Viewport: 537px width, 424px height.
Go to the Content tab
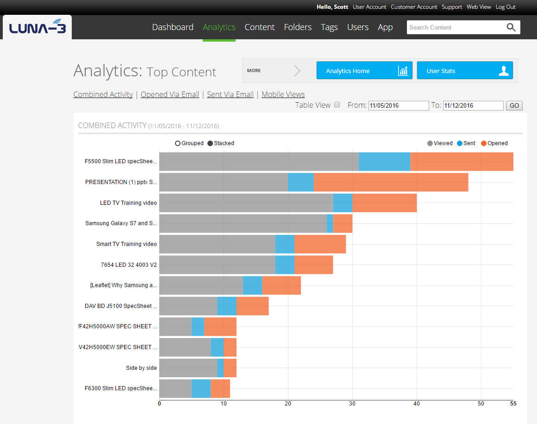260,27
